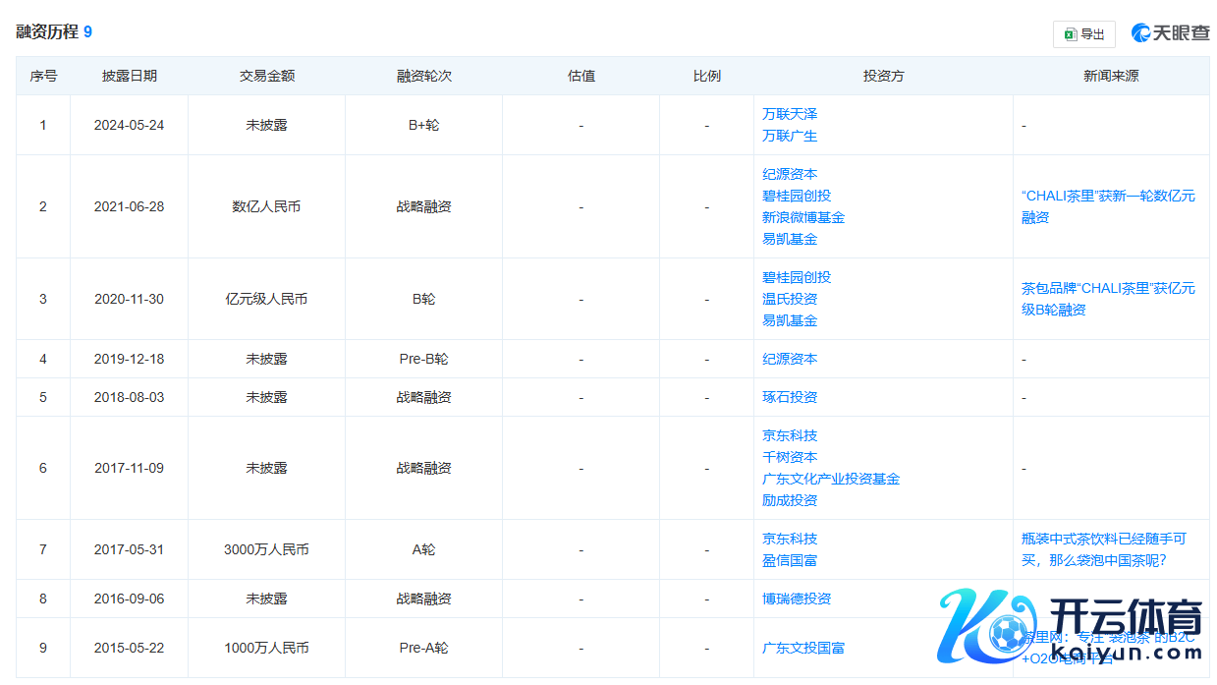The height and width of the screenshot is (685, 1217).
Task: Click the date 2016-09-06
Action: coord(129,599)
